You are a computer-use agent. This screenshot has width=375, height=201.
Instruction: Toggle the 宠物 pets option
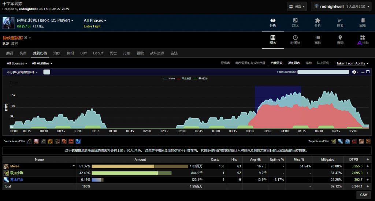(308, 63)
